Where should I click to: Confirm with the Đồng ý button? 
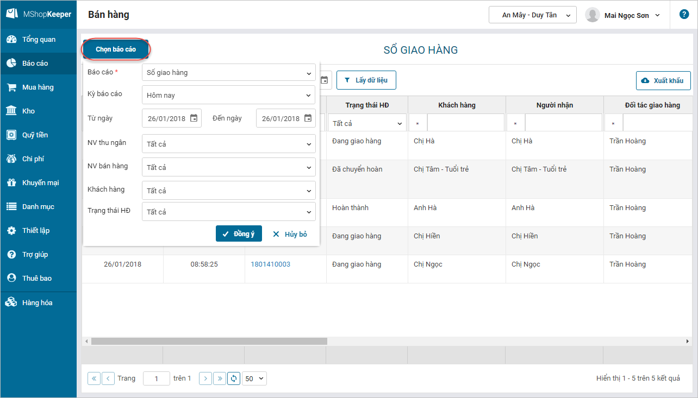(x=239, y=234)
